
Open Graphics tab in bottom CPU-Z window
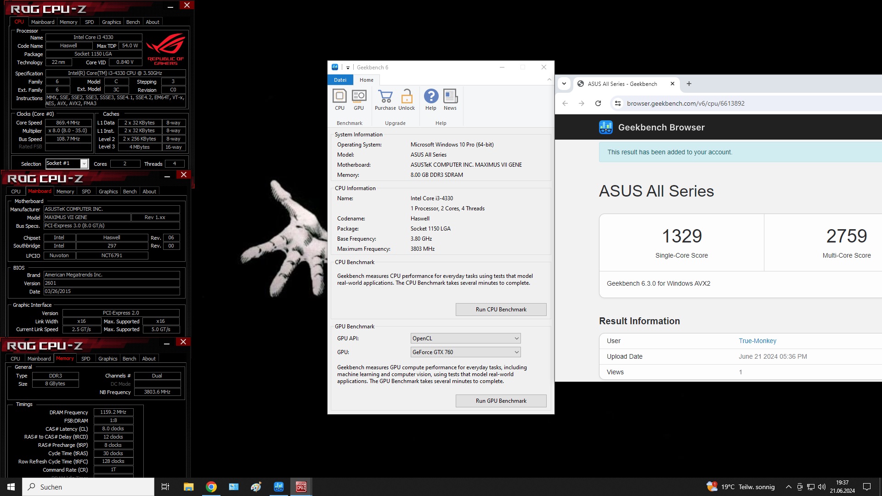[108, 359]
